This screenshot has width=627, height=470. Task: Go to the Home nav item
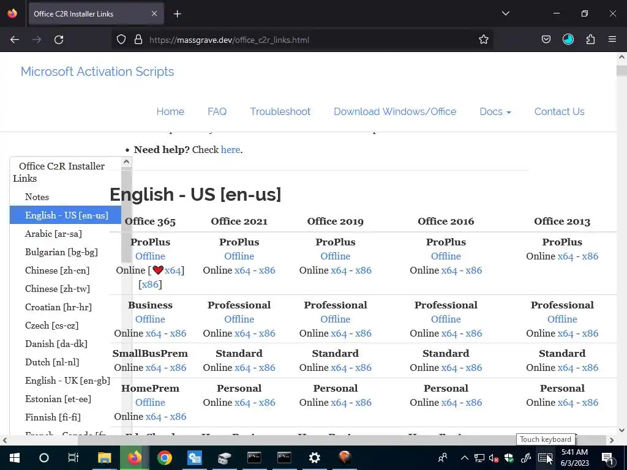point(170,111)
